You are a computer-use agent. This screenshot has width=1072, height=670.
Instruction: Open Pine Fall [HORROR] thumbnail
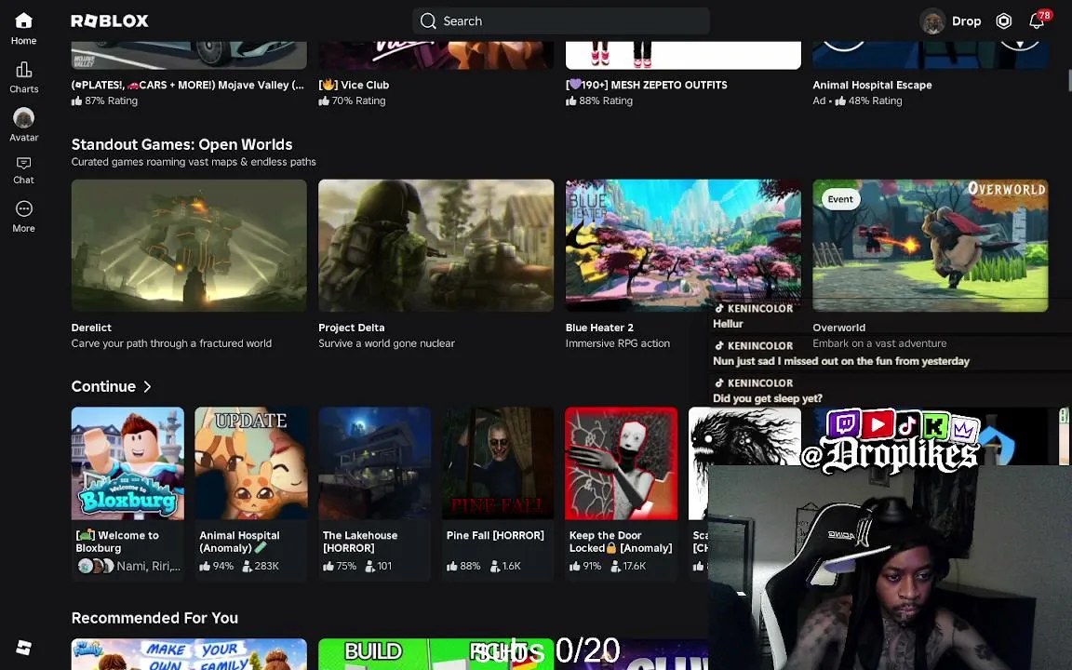(498, 463)
